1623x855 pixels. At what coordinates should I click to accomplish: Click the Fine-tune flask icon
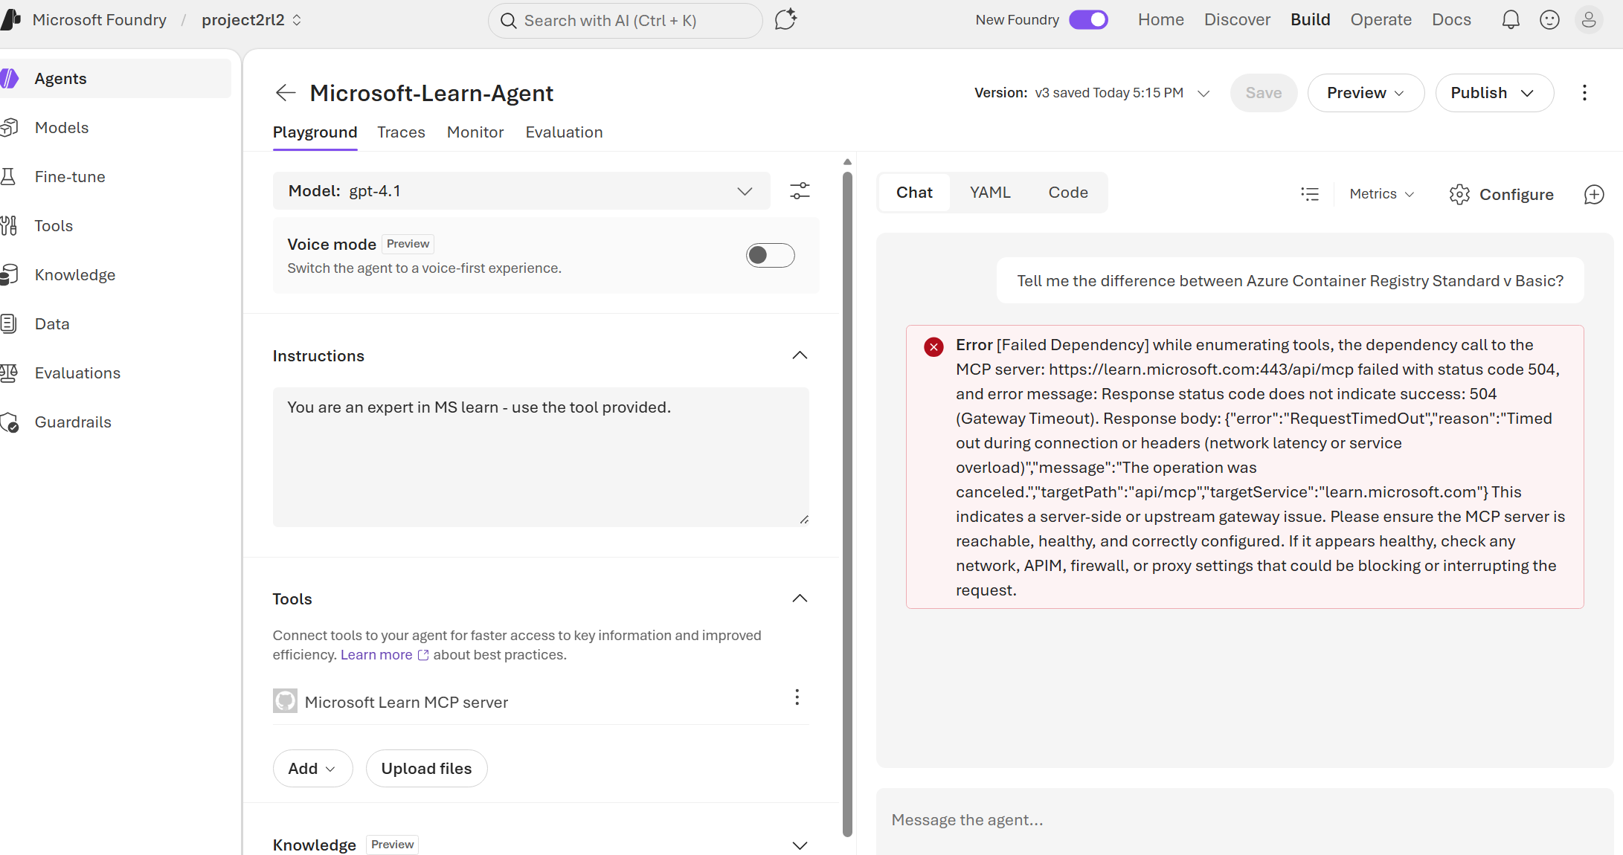[x=9, y=177]
